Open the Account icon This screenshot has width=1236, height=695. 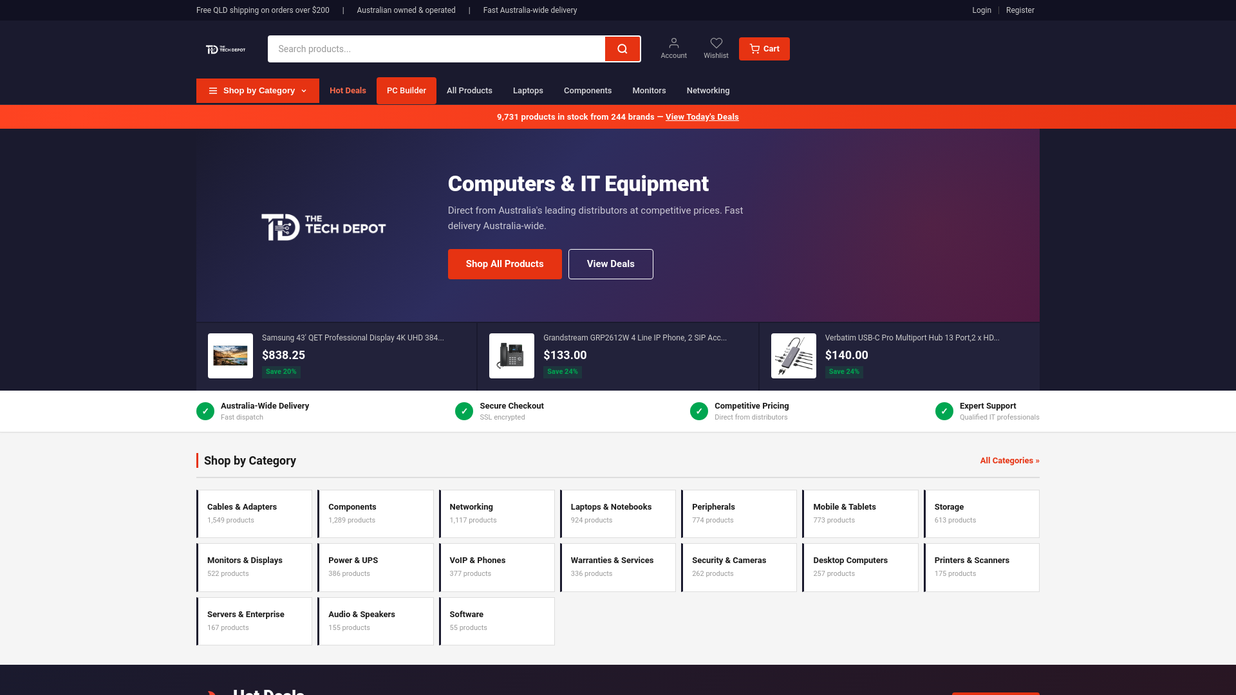[673, 49]
